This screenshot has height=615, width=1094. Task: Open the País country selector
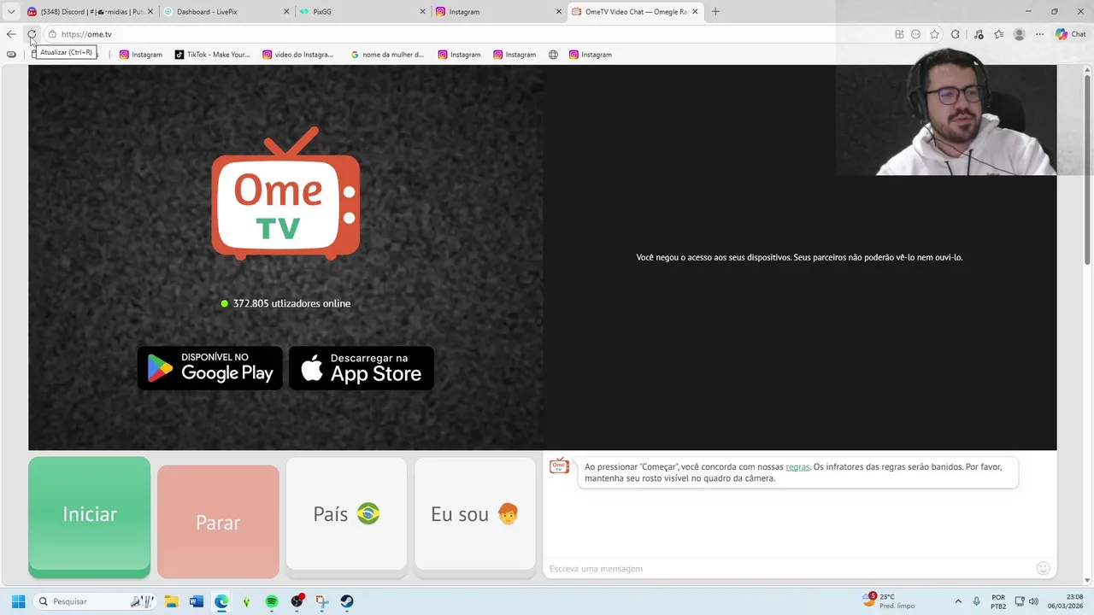[x=346, y=513]
